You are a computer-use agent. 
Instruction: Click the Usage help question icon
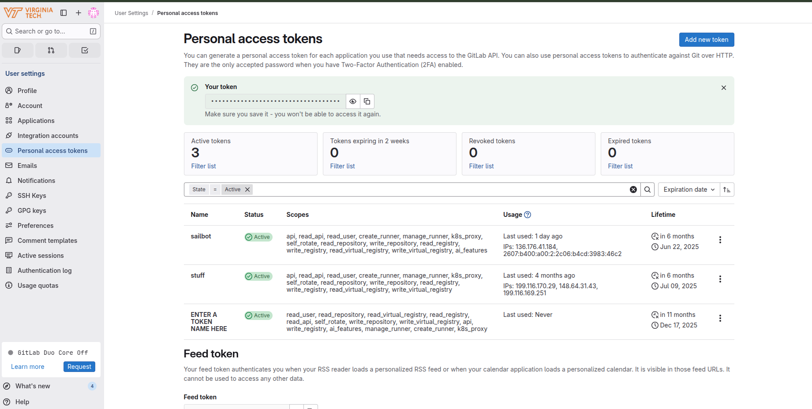(528, 215)
